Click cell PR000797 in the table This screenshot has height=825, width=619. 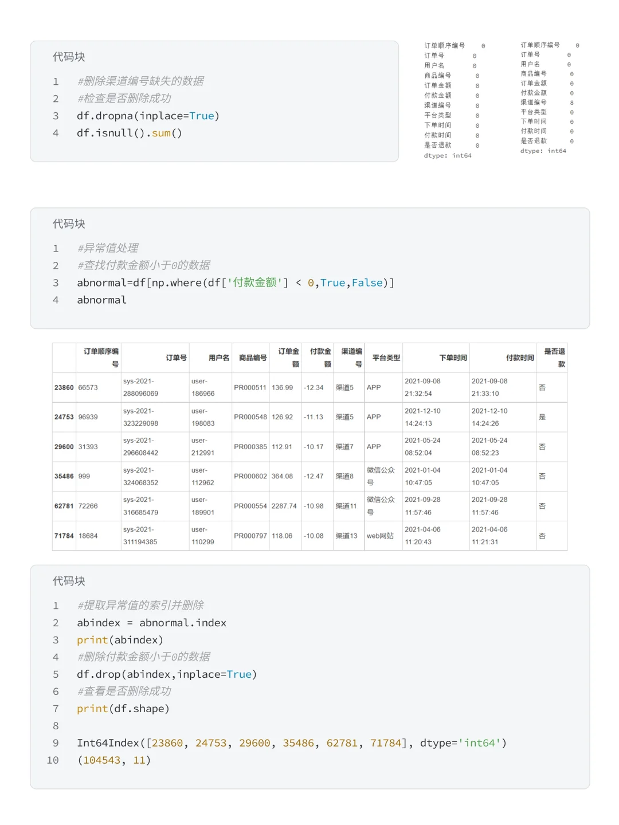tap(250, 536)
